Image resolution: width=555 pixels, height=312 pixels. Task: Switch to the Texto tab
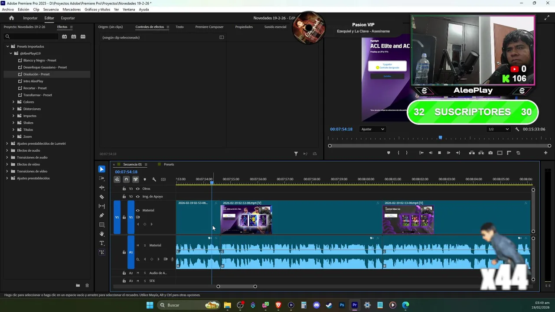click(180, 27)
